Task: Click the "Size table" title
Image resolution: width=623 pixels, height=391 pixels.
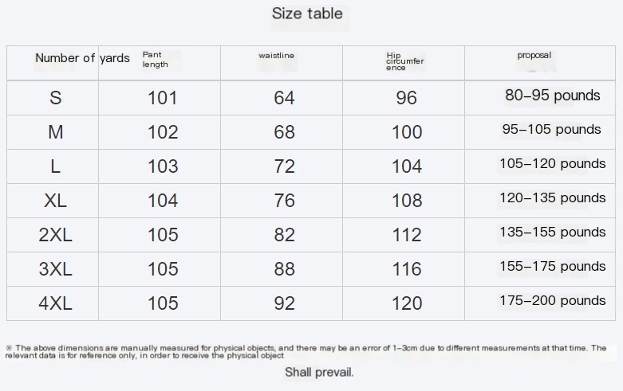Action: click(x=307, y=14)
